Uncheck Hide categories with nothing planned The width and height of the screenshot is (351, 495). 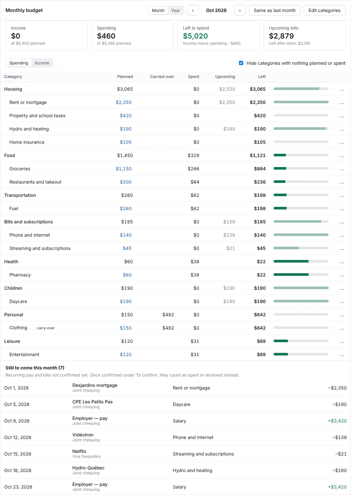241,63
